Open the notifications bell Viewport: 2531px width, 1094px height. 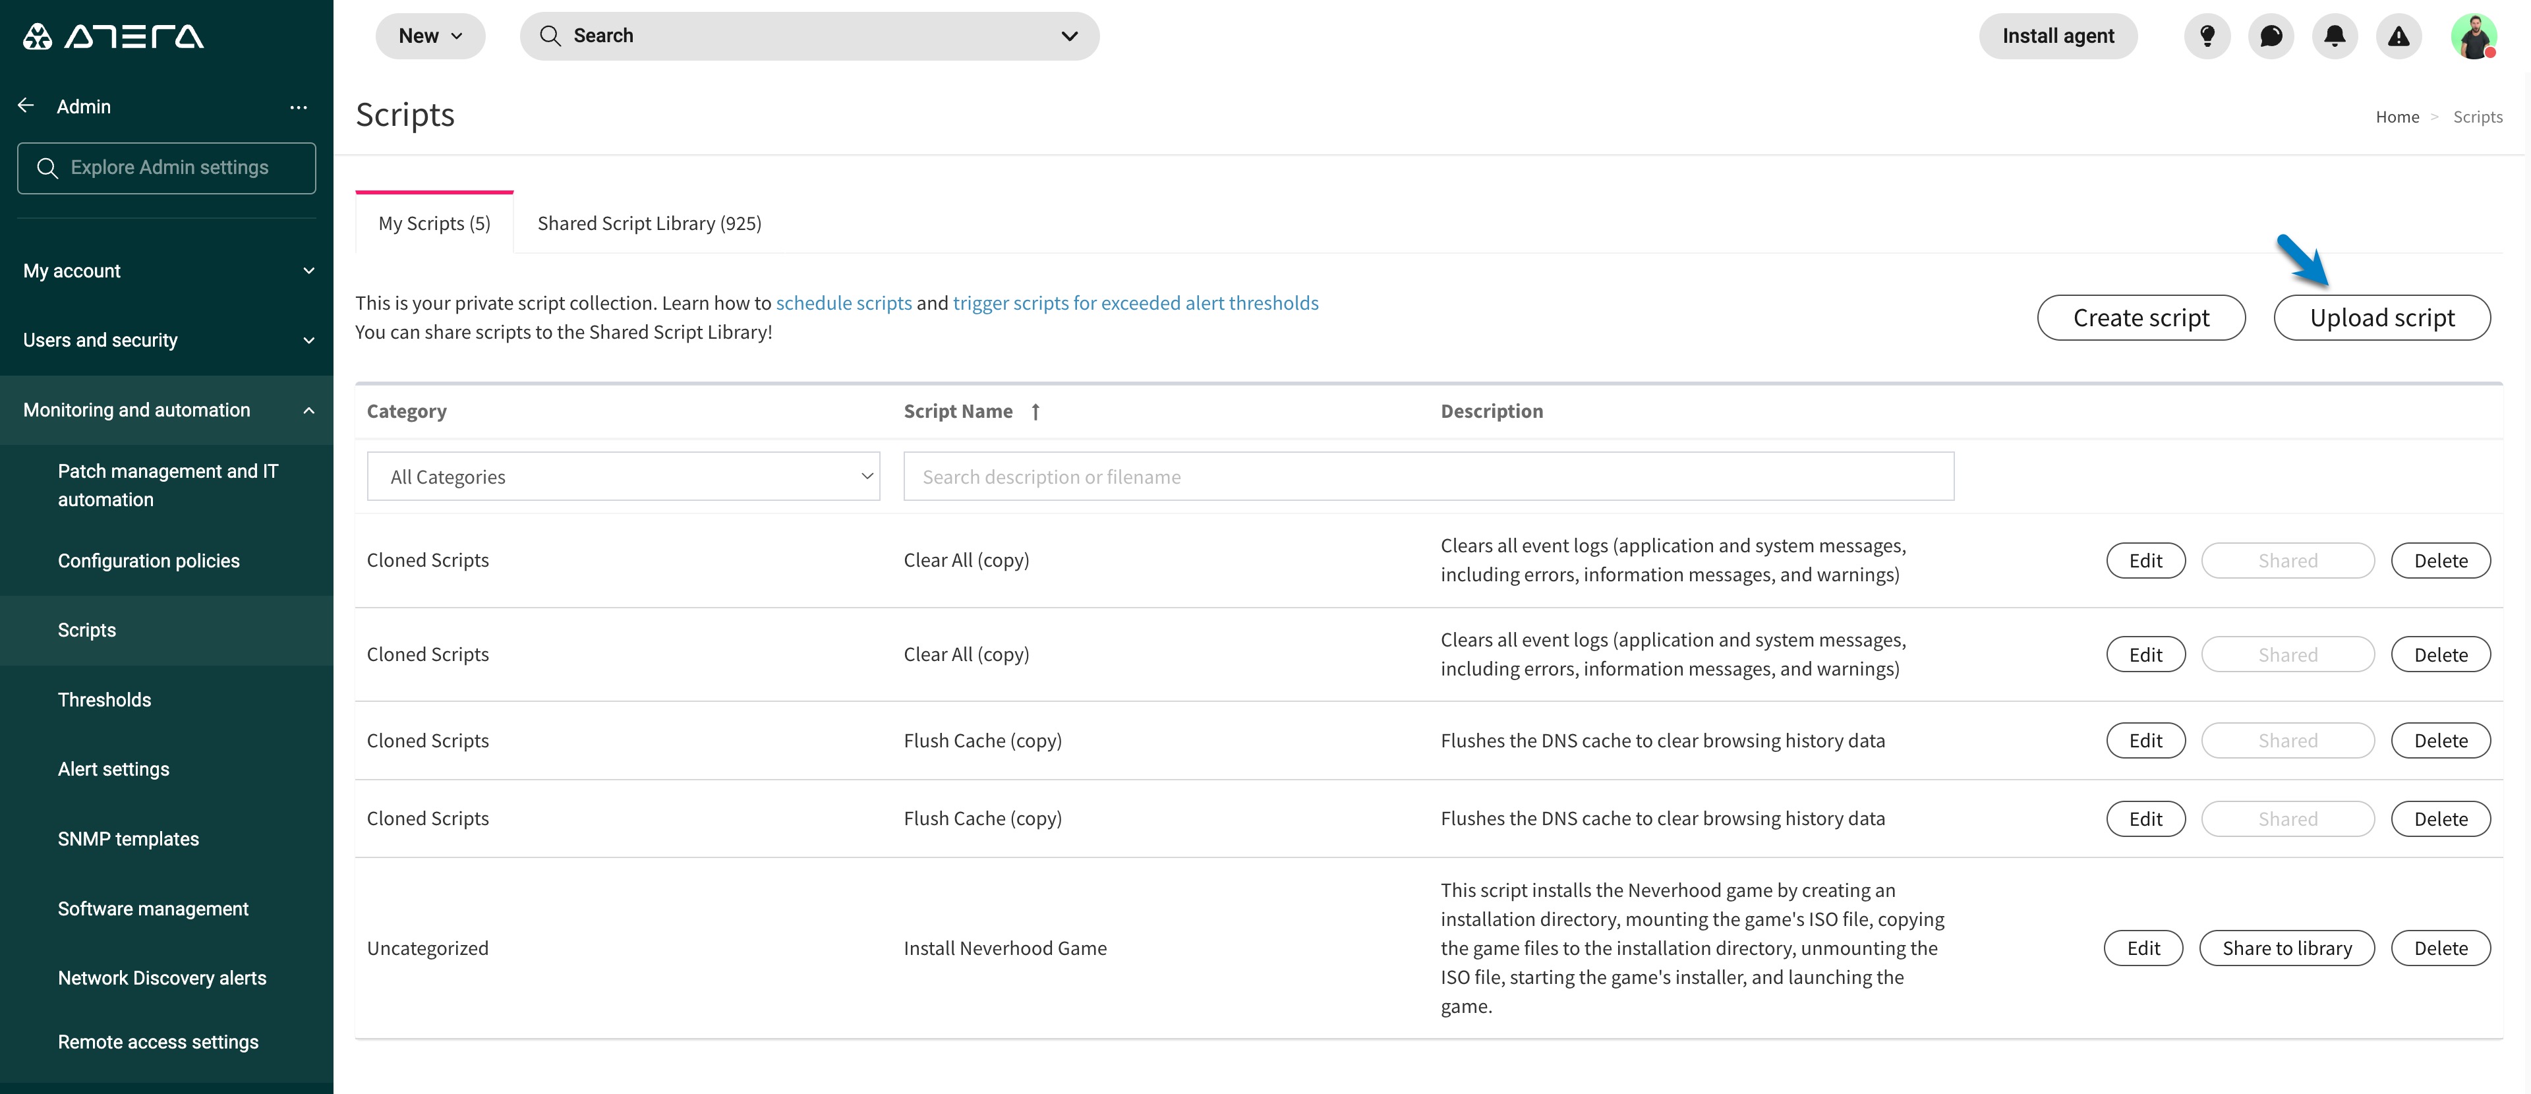coord(2335,36)
